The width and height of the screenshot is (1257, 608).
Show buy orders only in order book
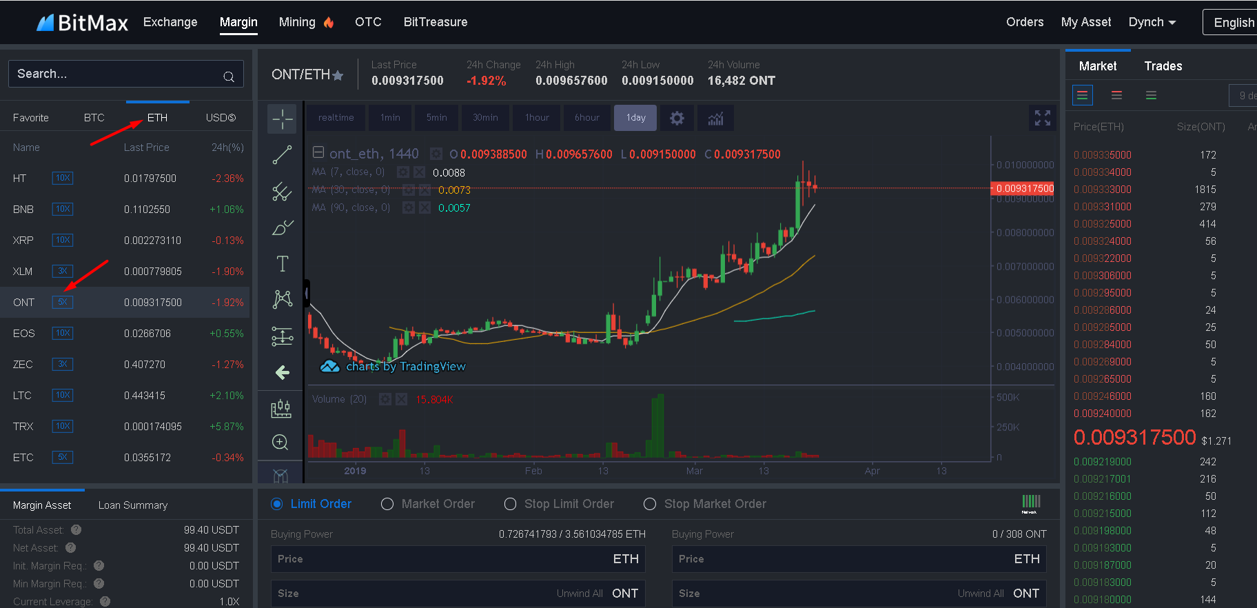pyautogui.click(x=1151, y=95)
